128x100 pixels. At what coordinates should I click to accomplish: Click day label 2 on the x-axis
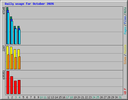click(x=12, y=97)
